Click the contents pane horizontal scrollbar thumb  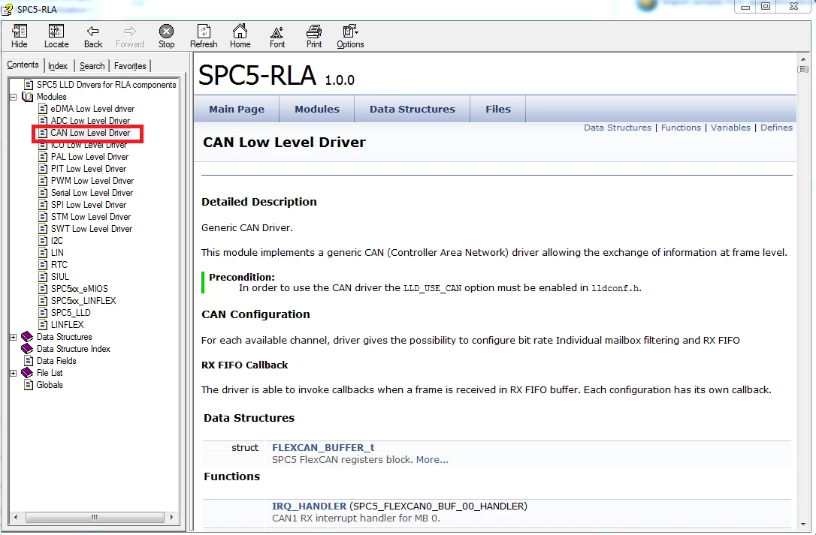tap(95, 517)
